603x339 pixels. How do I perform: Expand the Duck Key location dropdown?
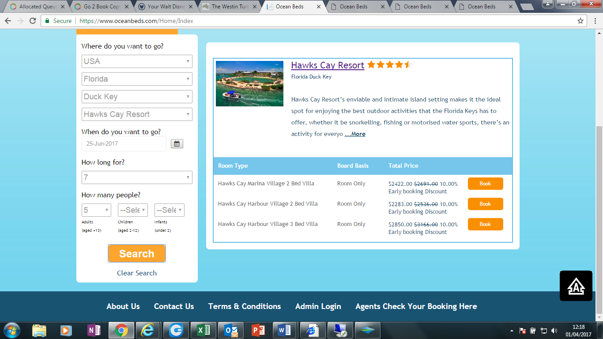point(137,97)
